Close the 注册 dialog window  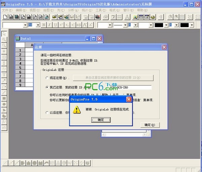pyautogui.click(x=164, y=47)
